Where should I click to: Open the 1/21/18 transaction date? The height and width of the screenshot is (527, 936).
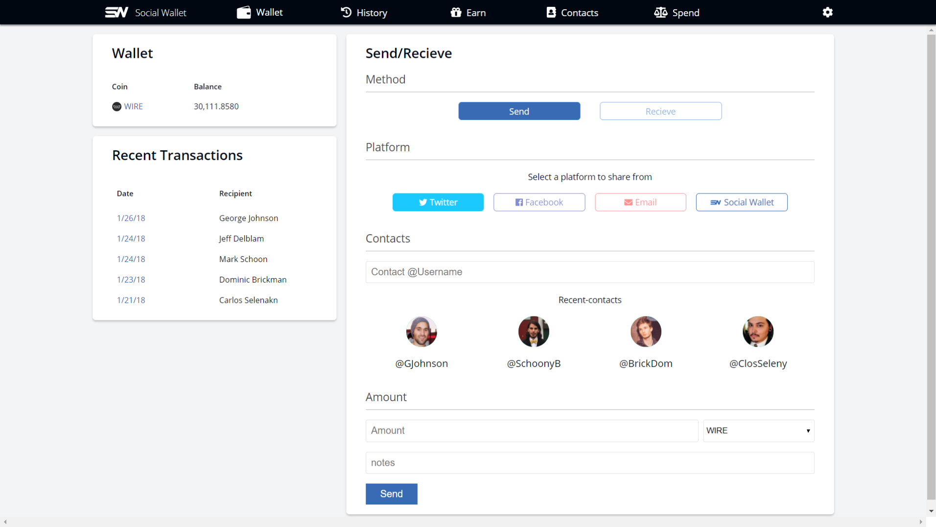tap(131, 300)
